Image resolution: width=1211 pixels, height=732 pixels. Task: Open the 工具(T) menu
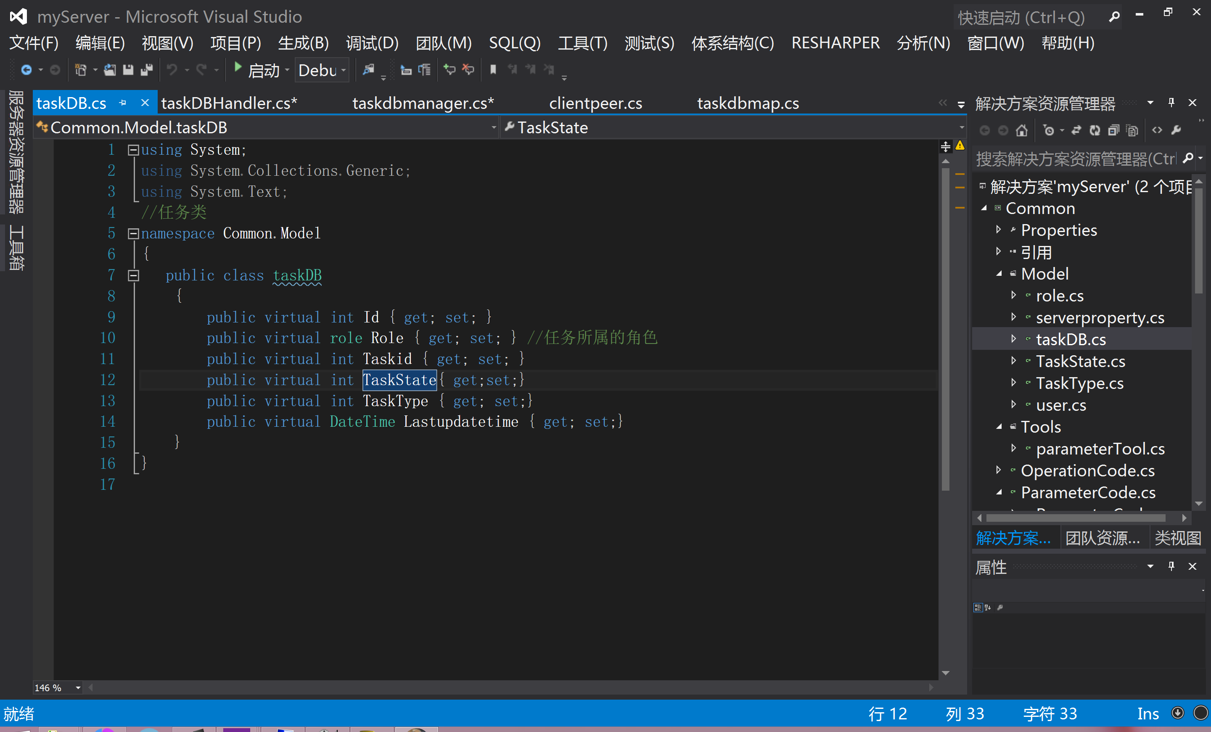click(x=582, y=43)
